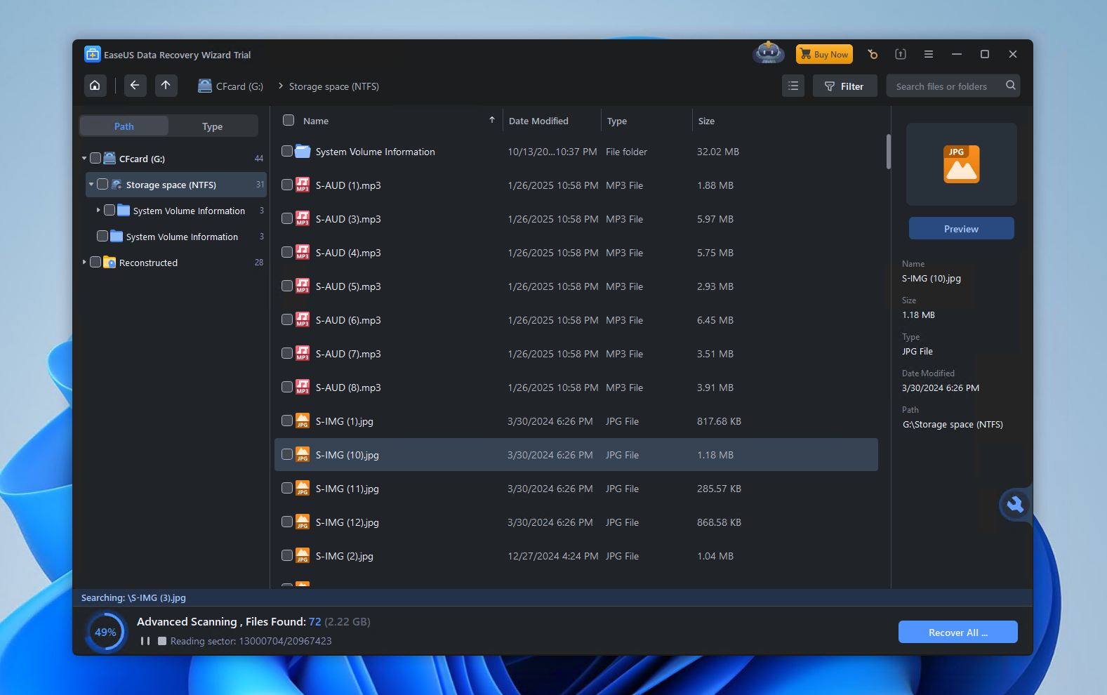
Task: Check S-AUD (4).mp3 checkbox
Action: click(286, 252)
